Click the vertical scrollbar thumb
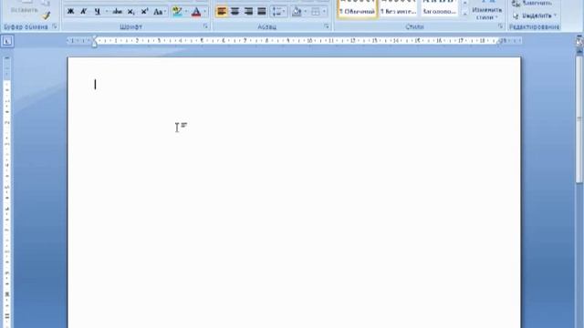The height and width of the screenshot is (328, 584). click(579, 119)
